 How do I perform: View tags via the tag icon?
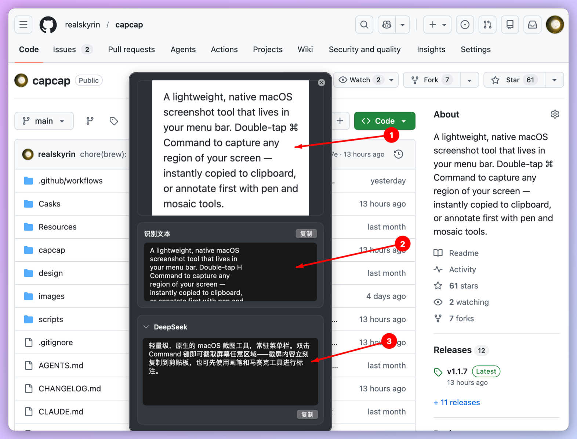tap(114, 121)
